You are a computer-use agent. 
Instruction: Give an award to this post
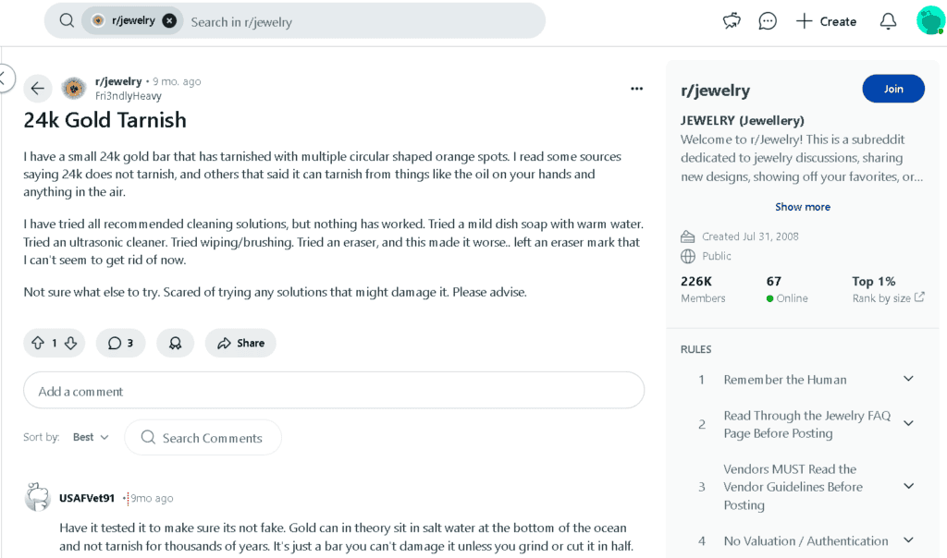[x=175, y=344]
